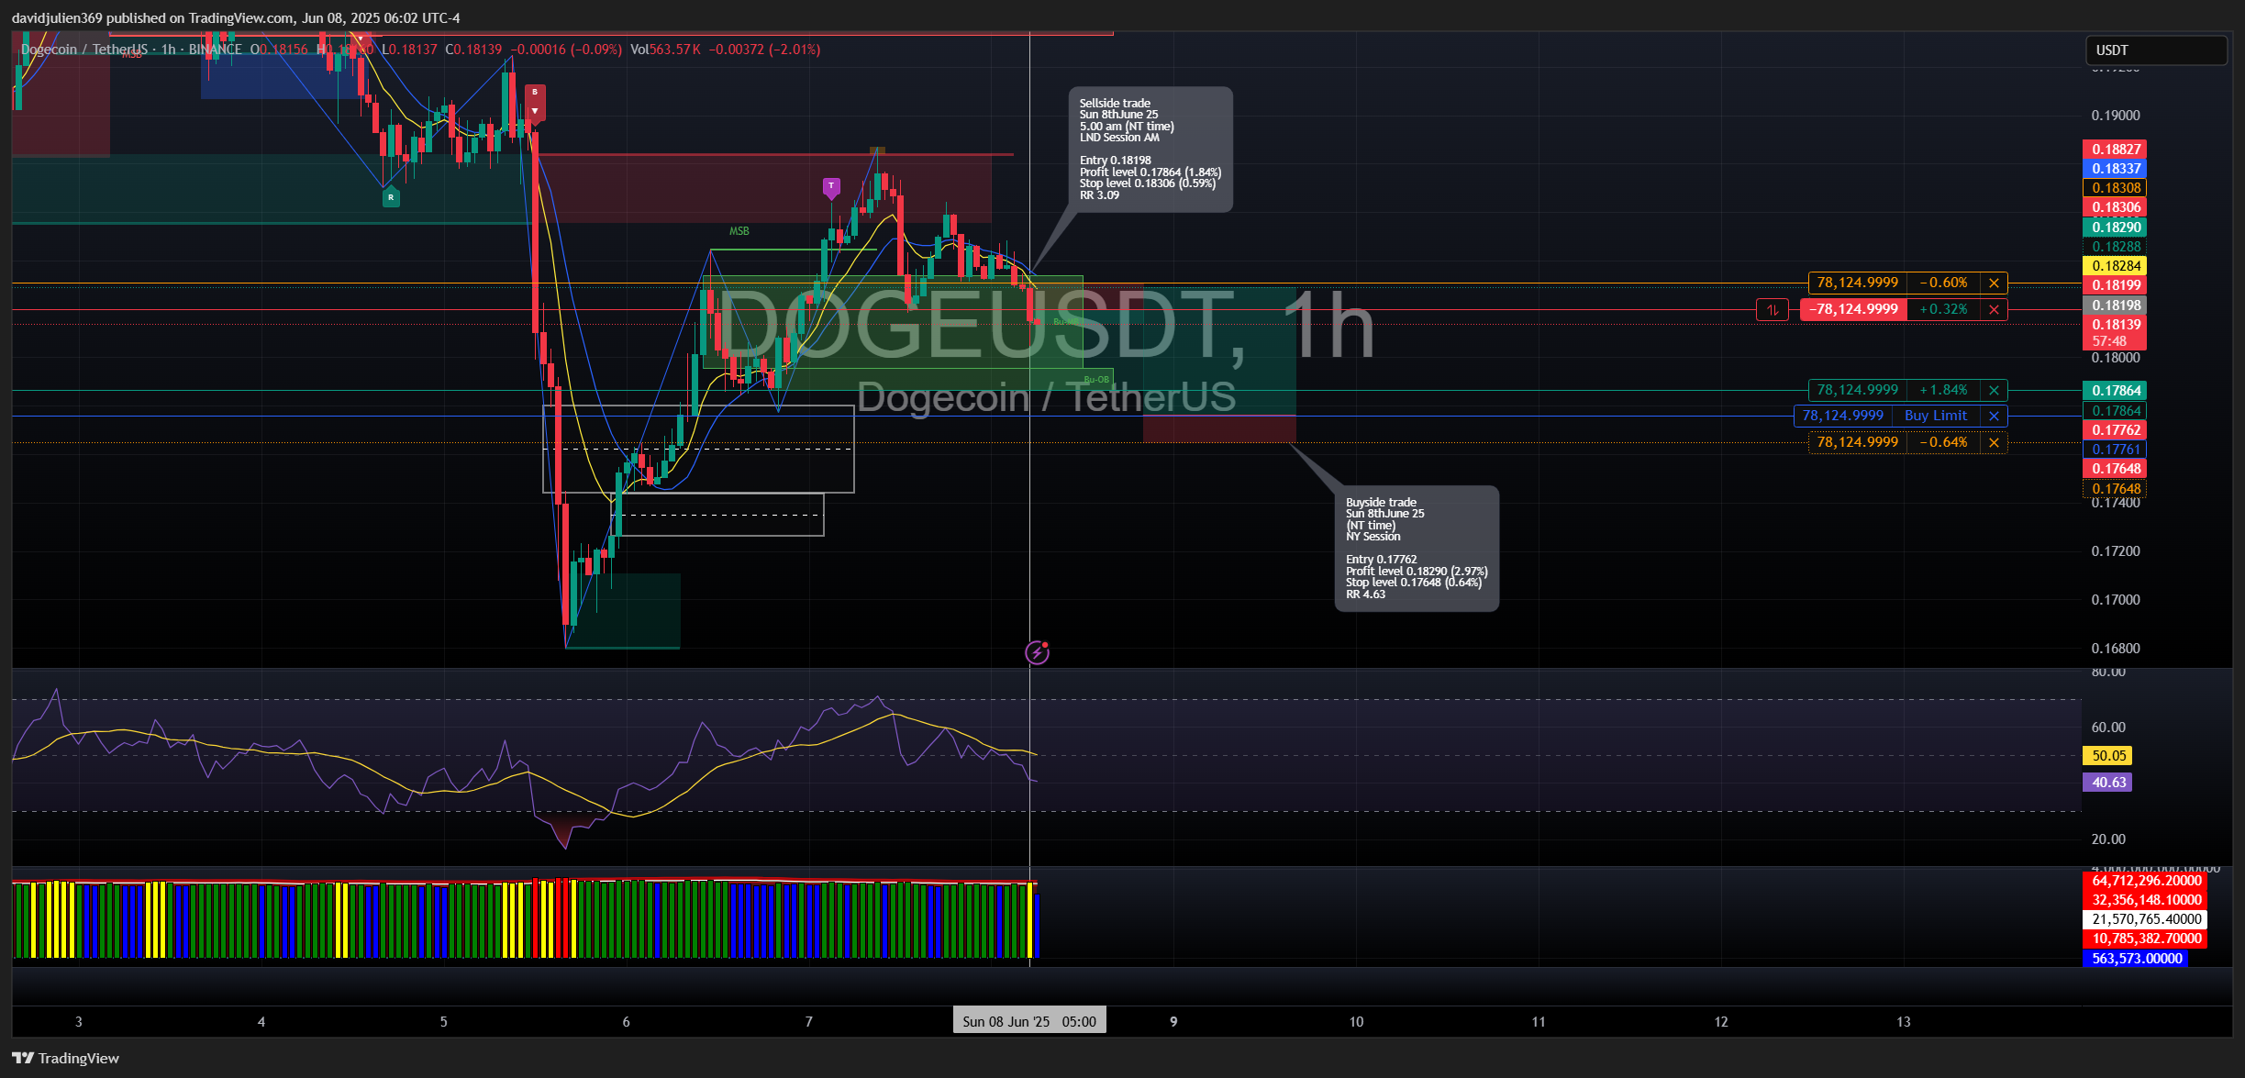Close the red +0.32% short position

[x=1994, y=310]
